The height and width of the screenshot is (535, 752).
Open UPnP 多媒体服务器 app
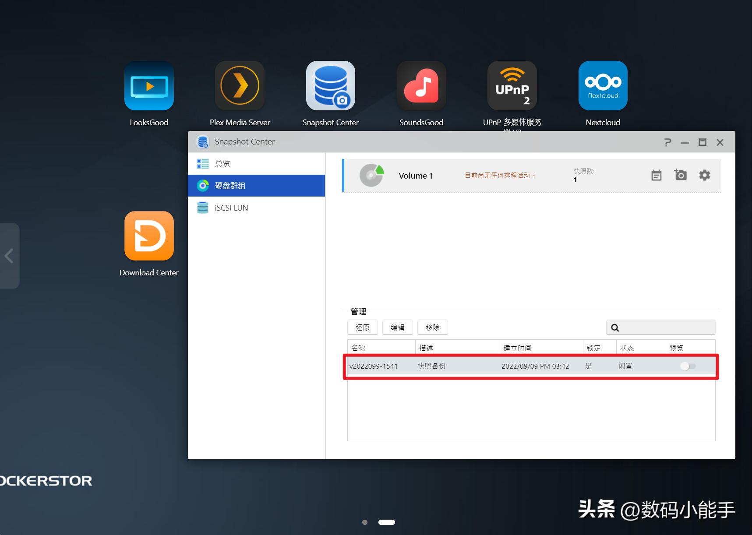tap(512, 86)
